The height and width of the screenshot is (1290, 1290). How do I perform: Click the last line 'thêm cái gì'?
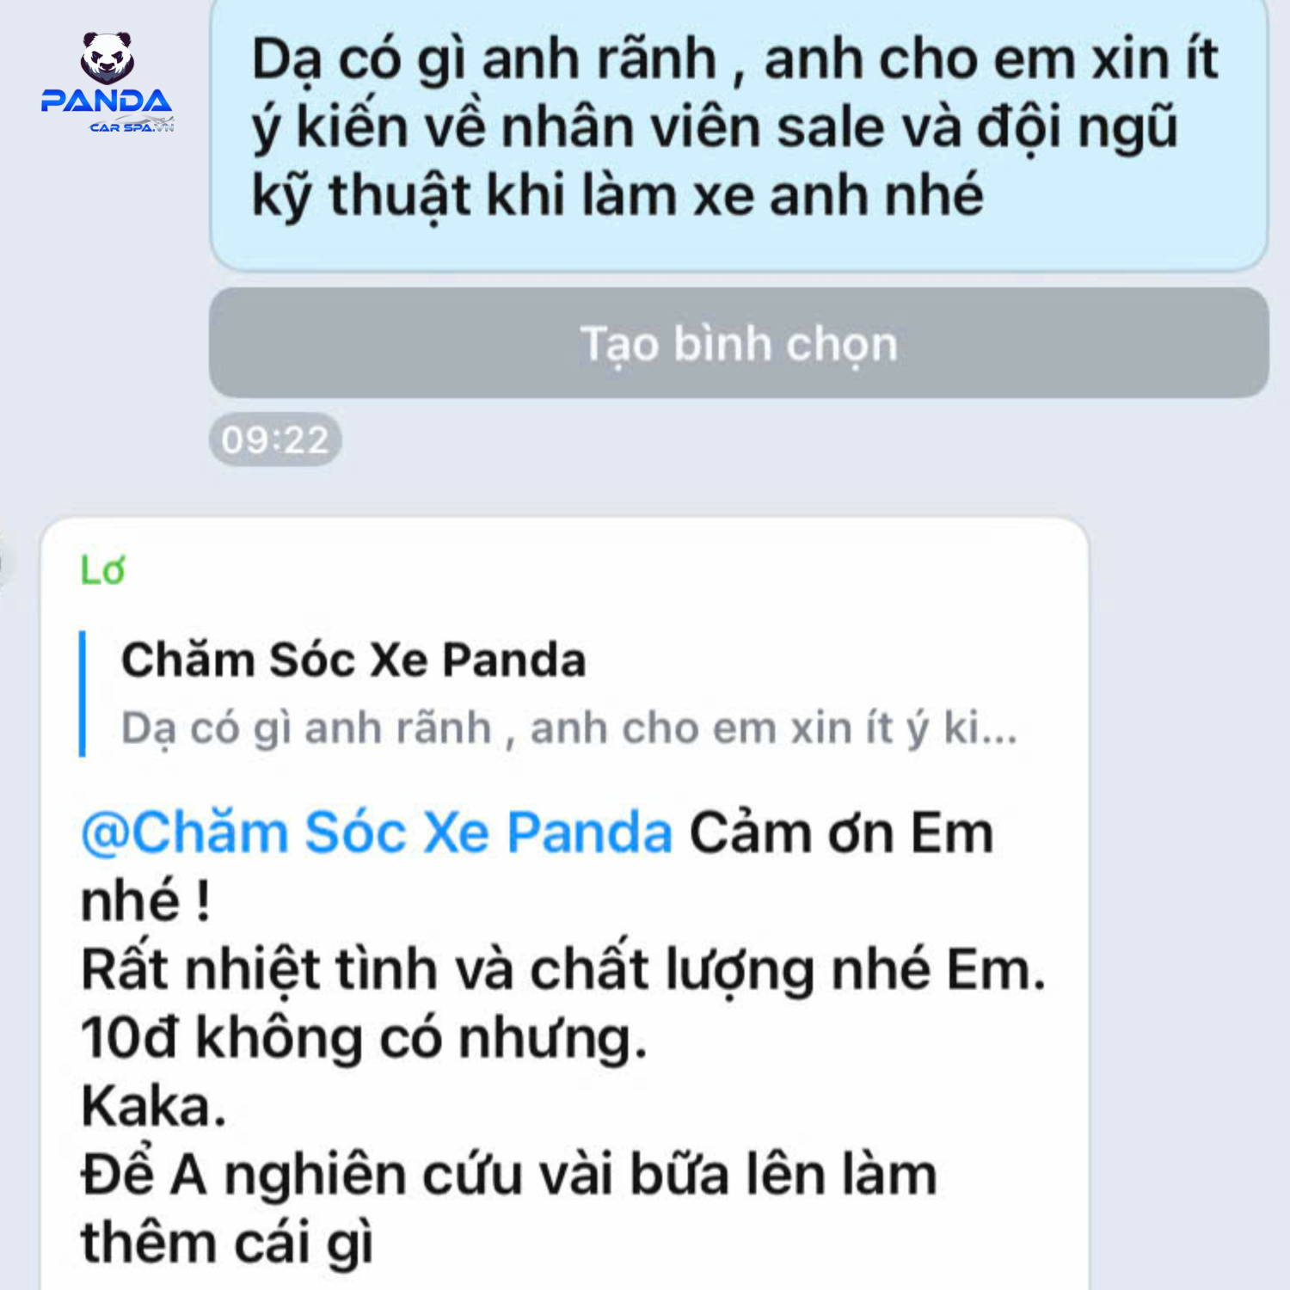pos(227,1244)
